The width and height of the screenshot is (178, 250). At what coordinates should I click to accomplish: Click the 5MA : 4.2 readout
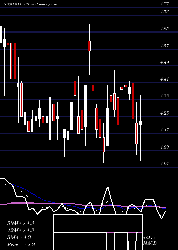(19, 237)
